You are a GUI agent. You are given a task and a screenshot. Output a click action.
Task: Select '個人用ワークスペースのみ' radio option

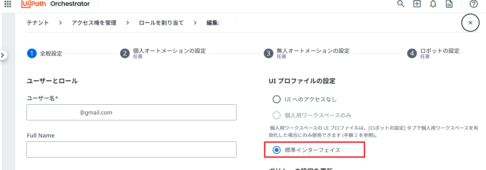(277, 115)
